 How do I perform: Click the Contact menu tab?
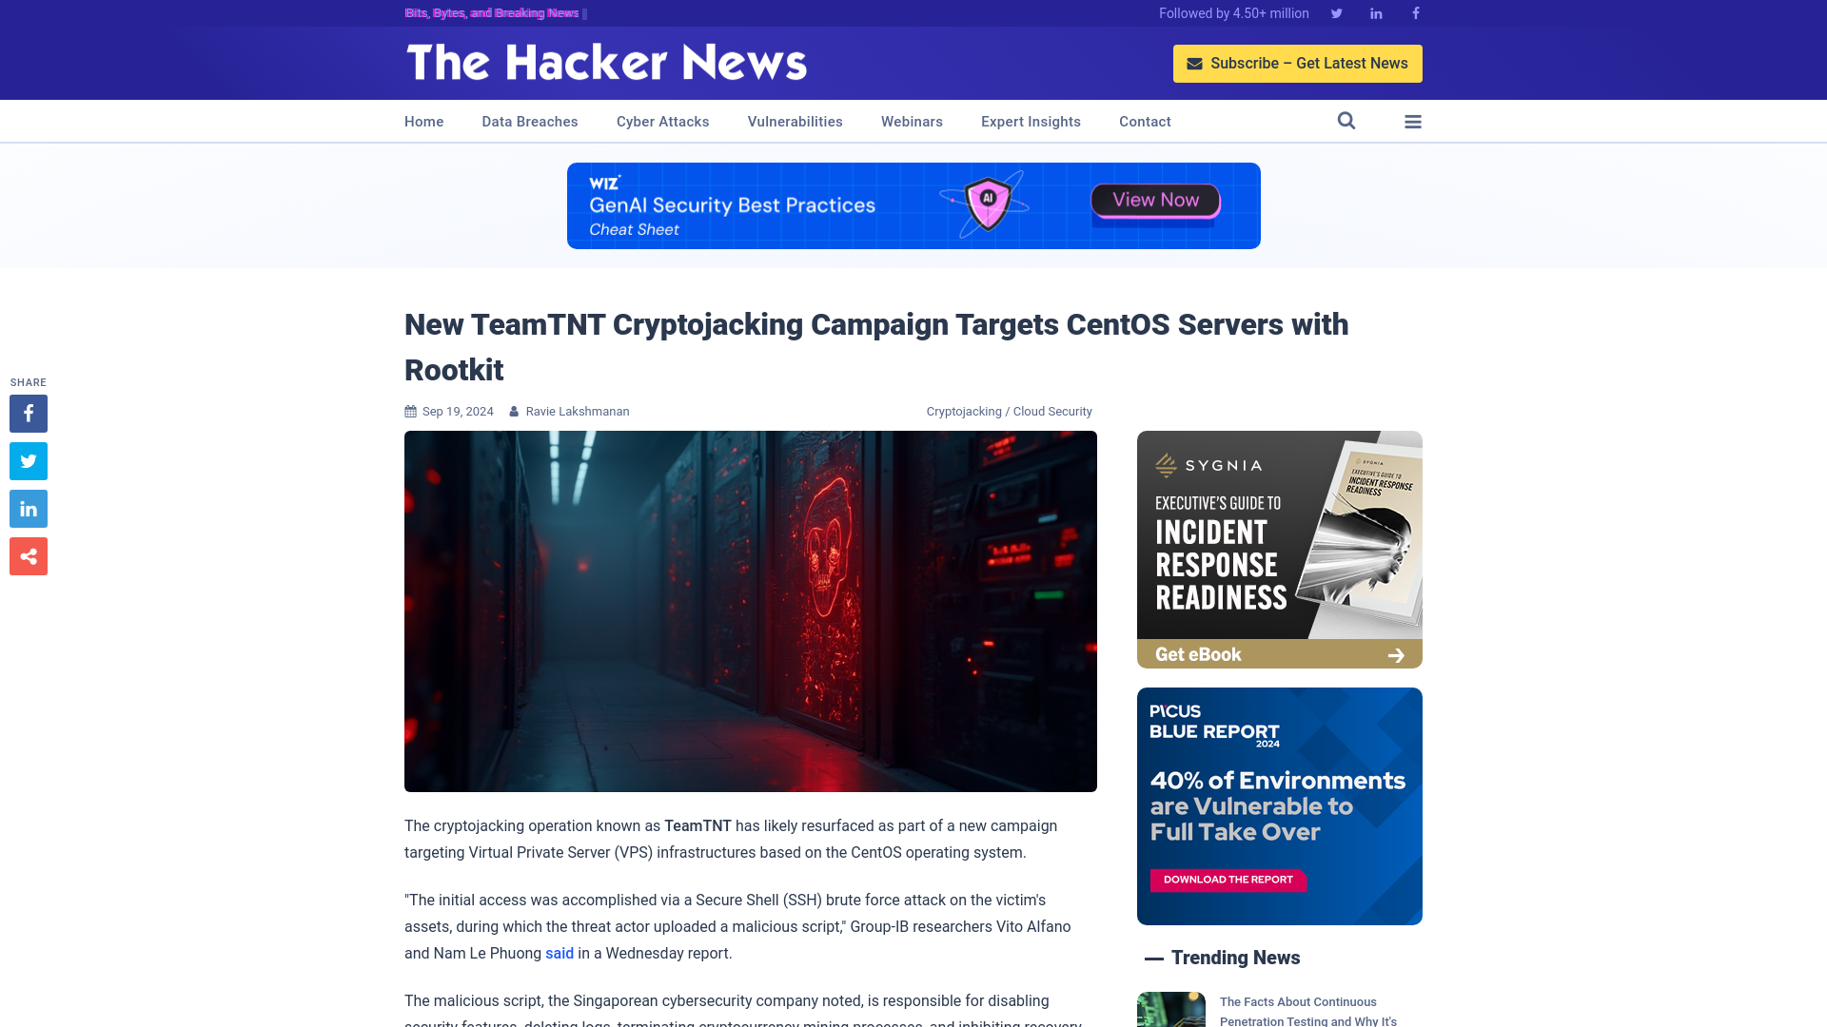[x=1145, y=121]
